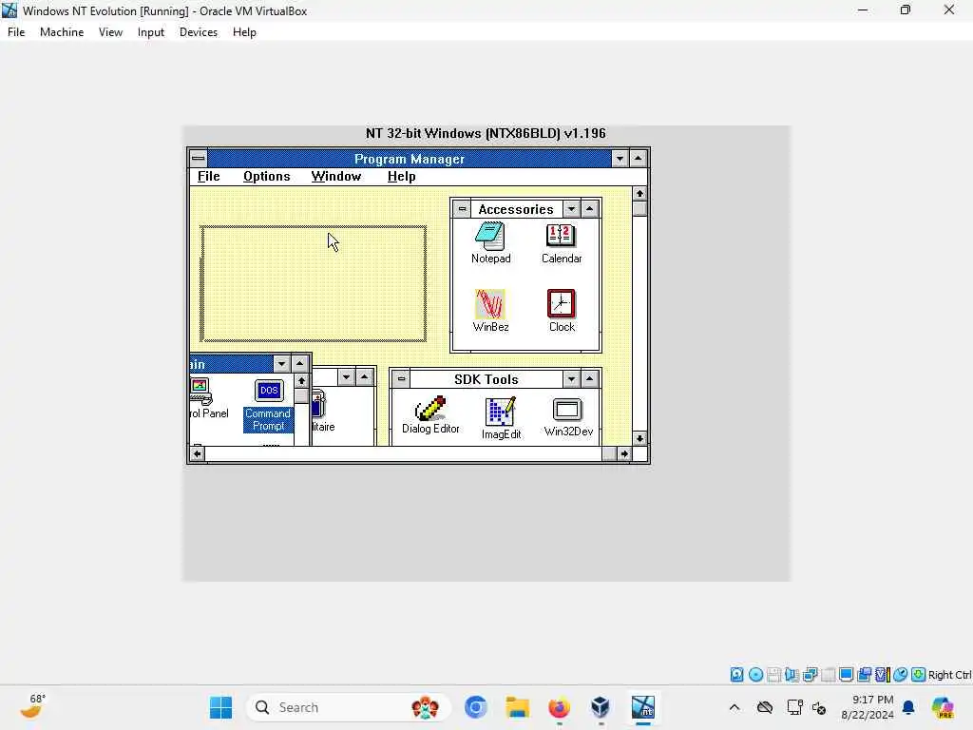
Task: Click the VirtualBox cube icon in taskbar
Action: coord(601,707)
